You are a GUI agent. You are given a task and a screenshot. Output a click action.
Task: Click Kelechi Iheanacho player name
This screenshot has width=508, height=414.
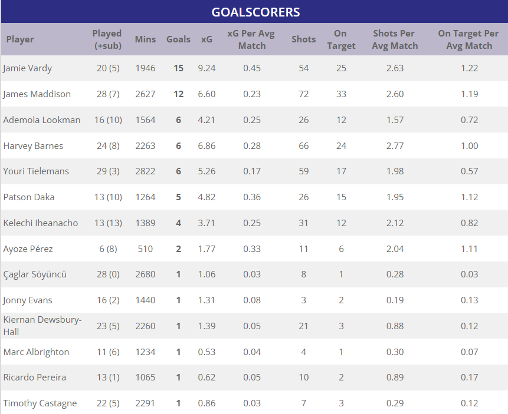[41, 223]
